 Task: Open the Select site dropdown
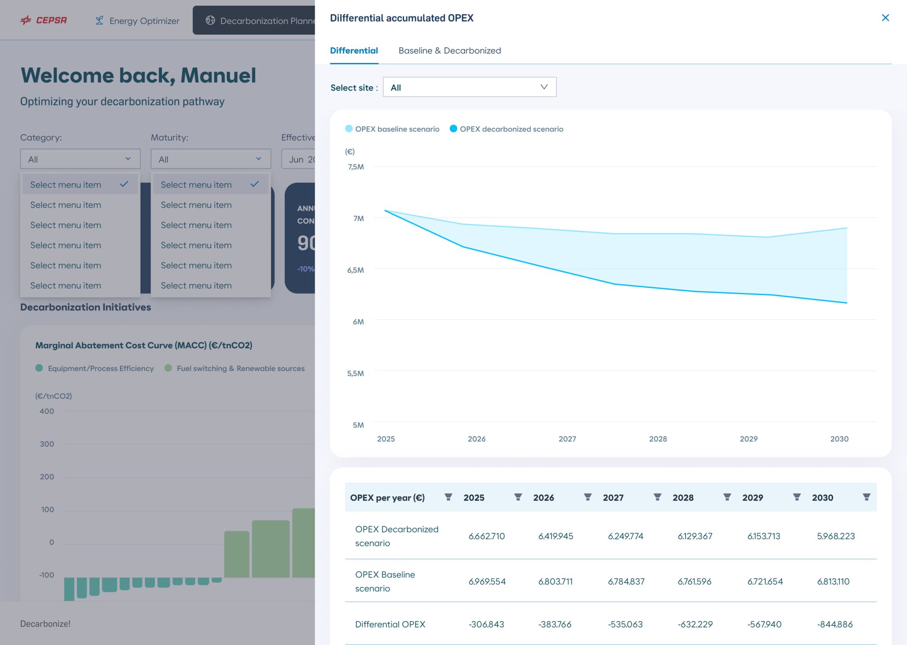pos(469,87)
